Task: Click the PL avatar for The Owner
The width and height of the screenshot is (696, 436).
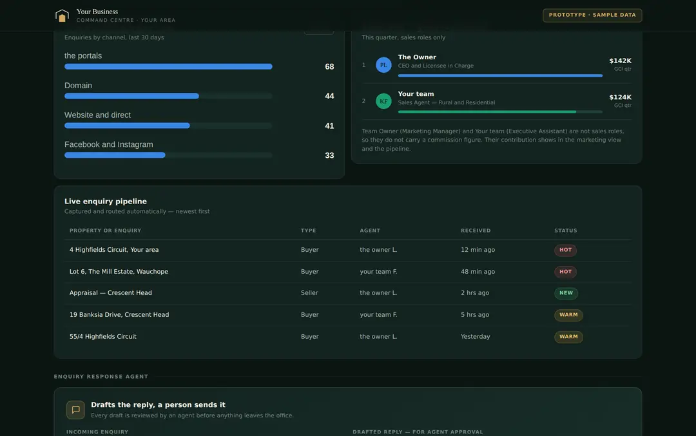Action: coord(383,65)
